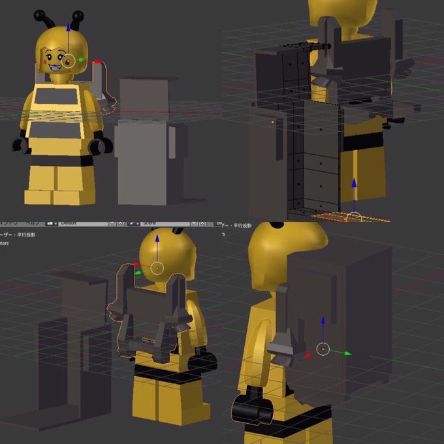Delete the current scene with X button
This screenshot has width=444, height=444.
click(x=202, y=223)
